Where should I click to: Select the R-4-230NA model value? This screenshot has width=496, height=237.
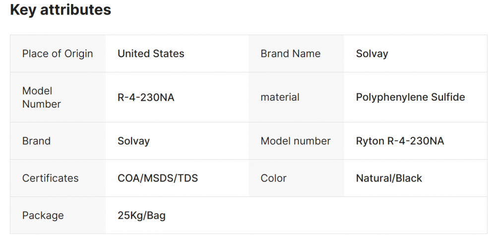coord(146,97)
